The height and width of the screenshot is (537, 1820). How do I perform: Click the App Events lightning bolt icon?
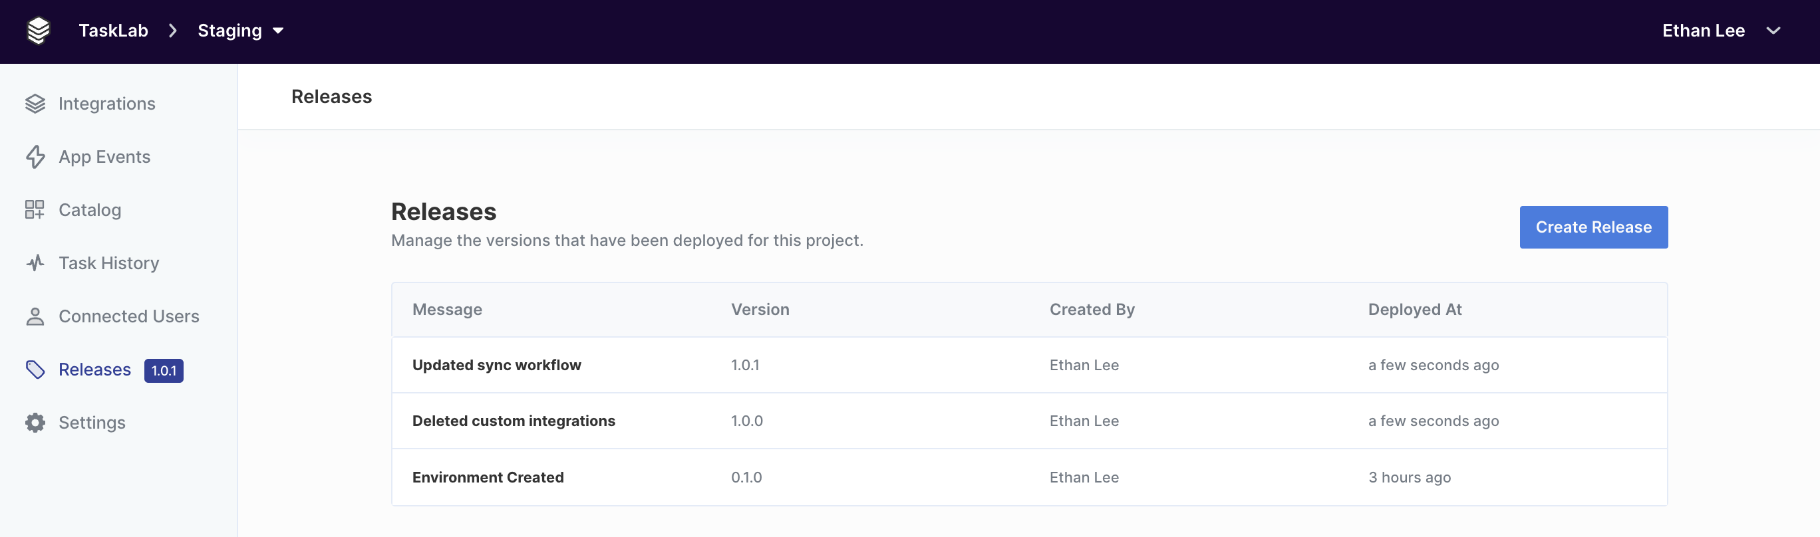tap(35, 157)
